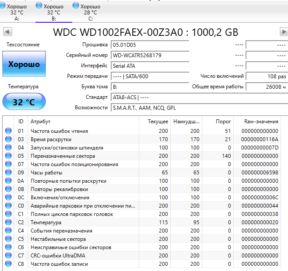Click status icon of row C7 CRC-ошибки UltraDMA

(x=8, y=255)
